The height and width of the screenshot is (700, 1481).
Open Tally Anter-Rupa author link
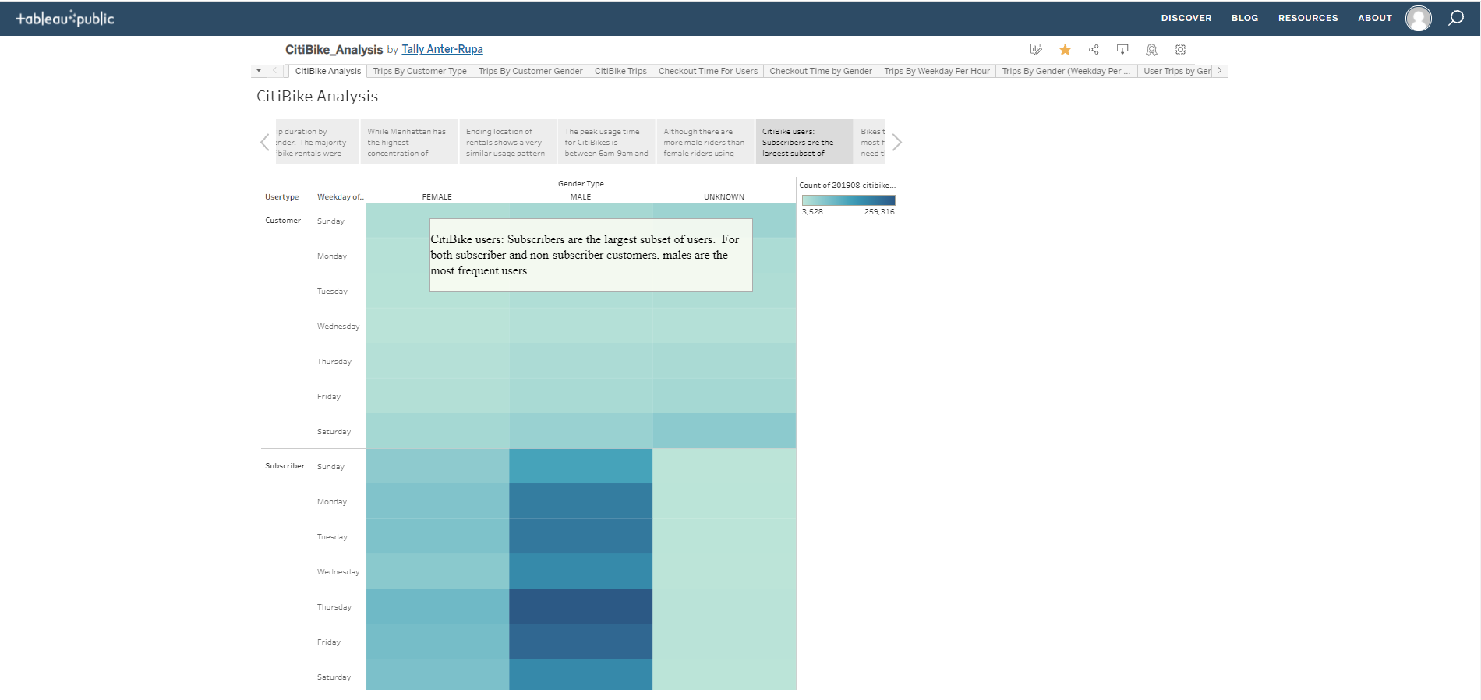tap(442, 49)
